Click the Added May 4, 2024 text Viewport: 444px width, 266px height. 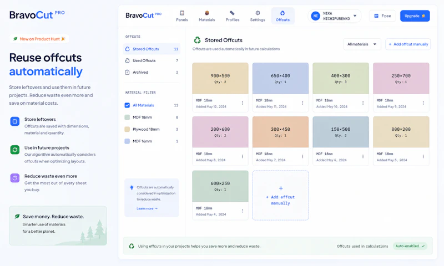(211, 214)
